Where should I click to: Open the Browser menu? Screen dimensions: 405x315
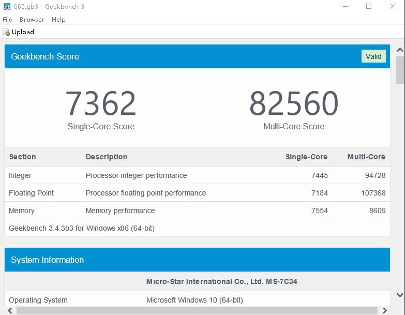tap(32, 19)
